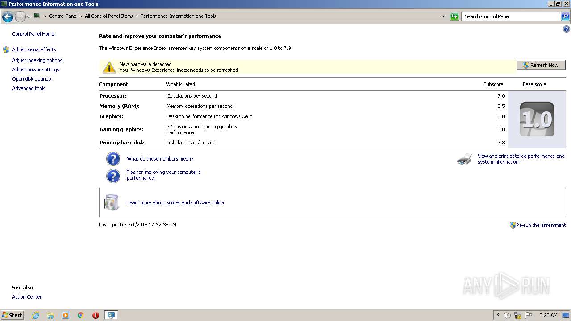Select the Control Panel breadcrumb
The width and height of the screenshot is (571, 321).
(63, 16)
